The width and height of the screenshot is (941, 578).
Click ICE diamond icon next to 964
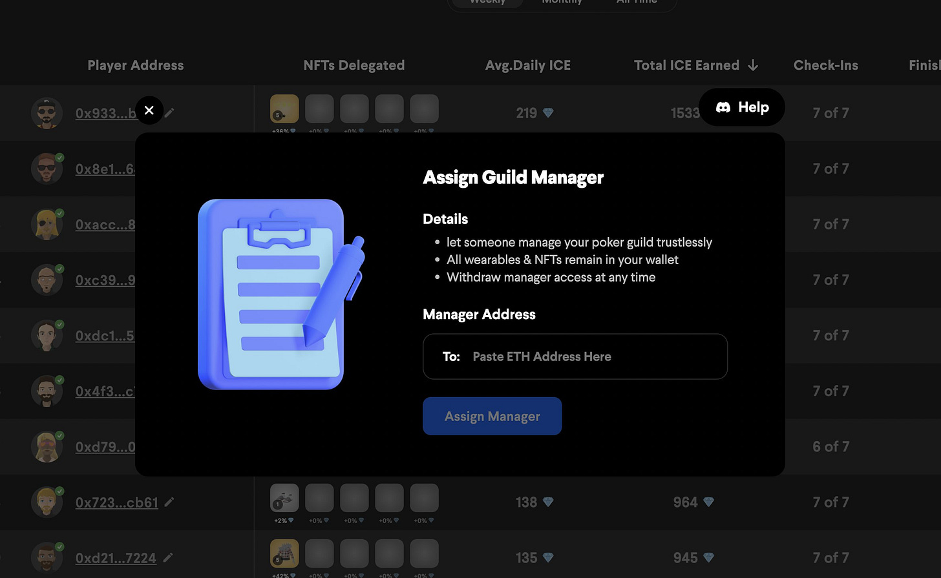(x=709, y=502)
